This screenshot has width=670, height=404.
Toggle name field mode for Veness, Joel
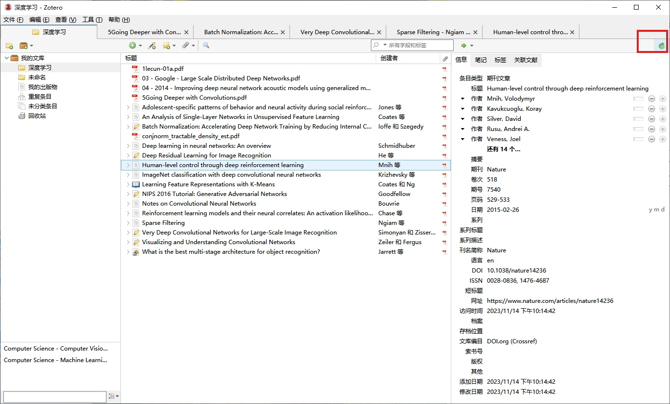click(638, 139)
